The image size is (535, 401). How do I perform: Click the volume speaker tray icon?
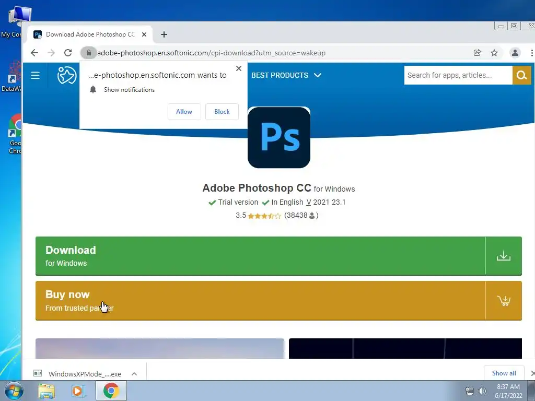click(x=482, y=391)
